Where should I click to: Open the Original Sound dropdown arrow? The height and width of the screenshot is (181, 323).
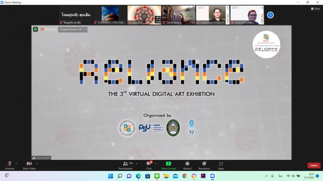pyautogui.click(x=86, y=29)
